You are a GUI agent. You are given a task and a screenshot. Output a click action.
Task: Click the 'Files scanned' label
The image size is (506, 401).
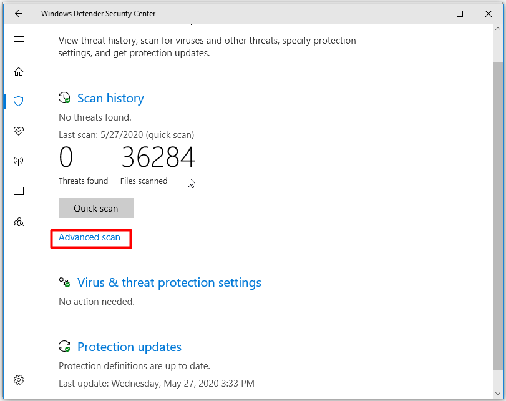(144, 181)
